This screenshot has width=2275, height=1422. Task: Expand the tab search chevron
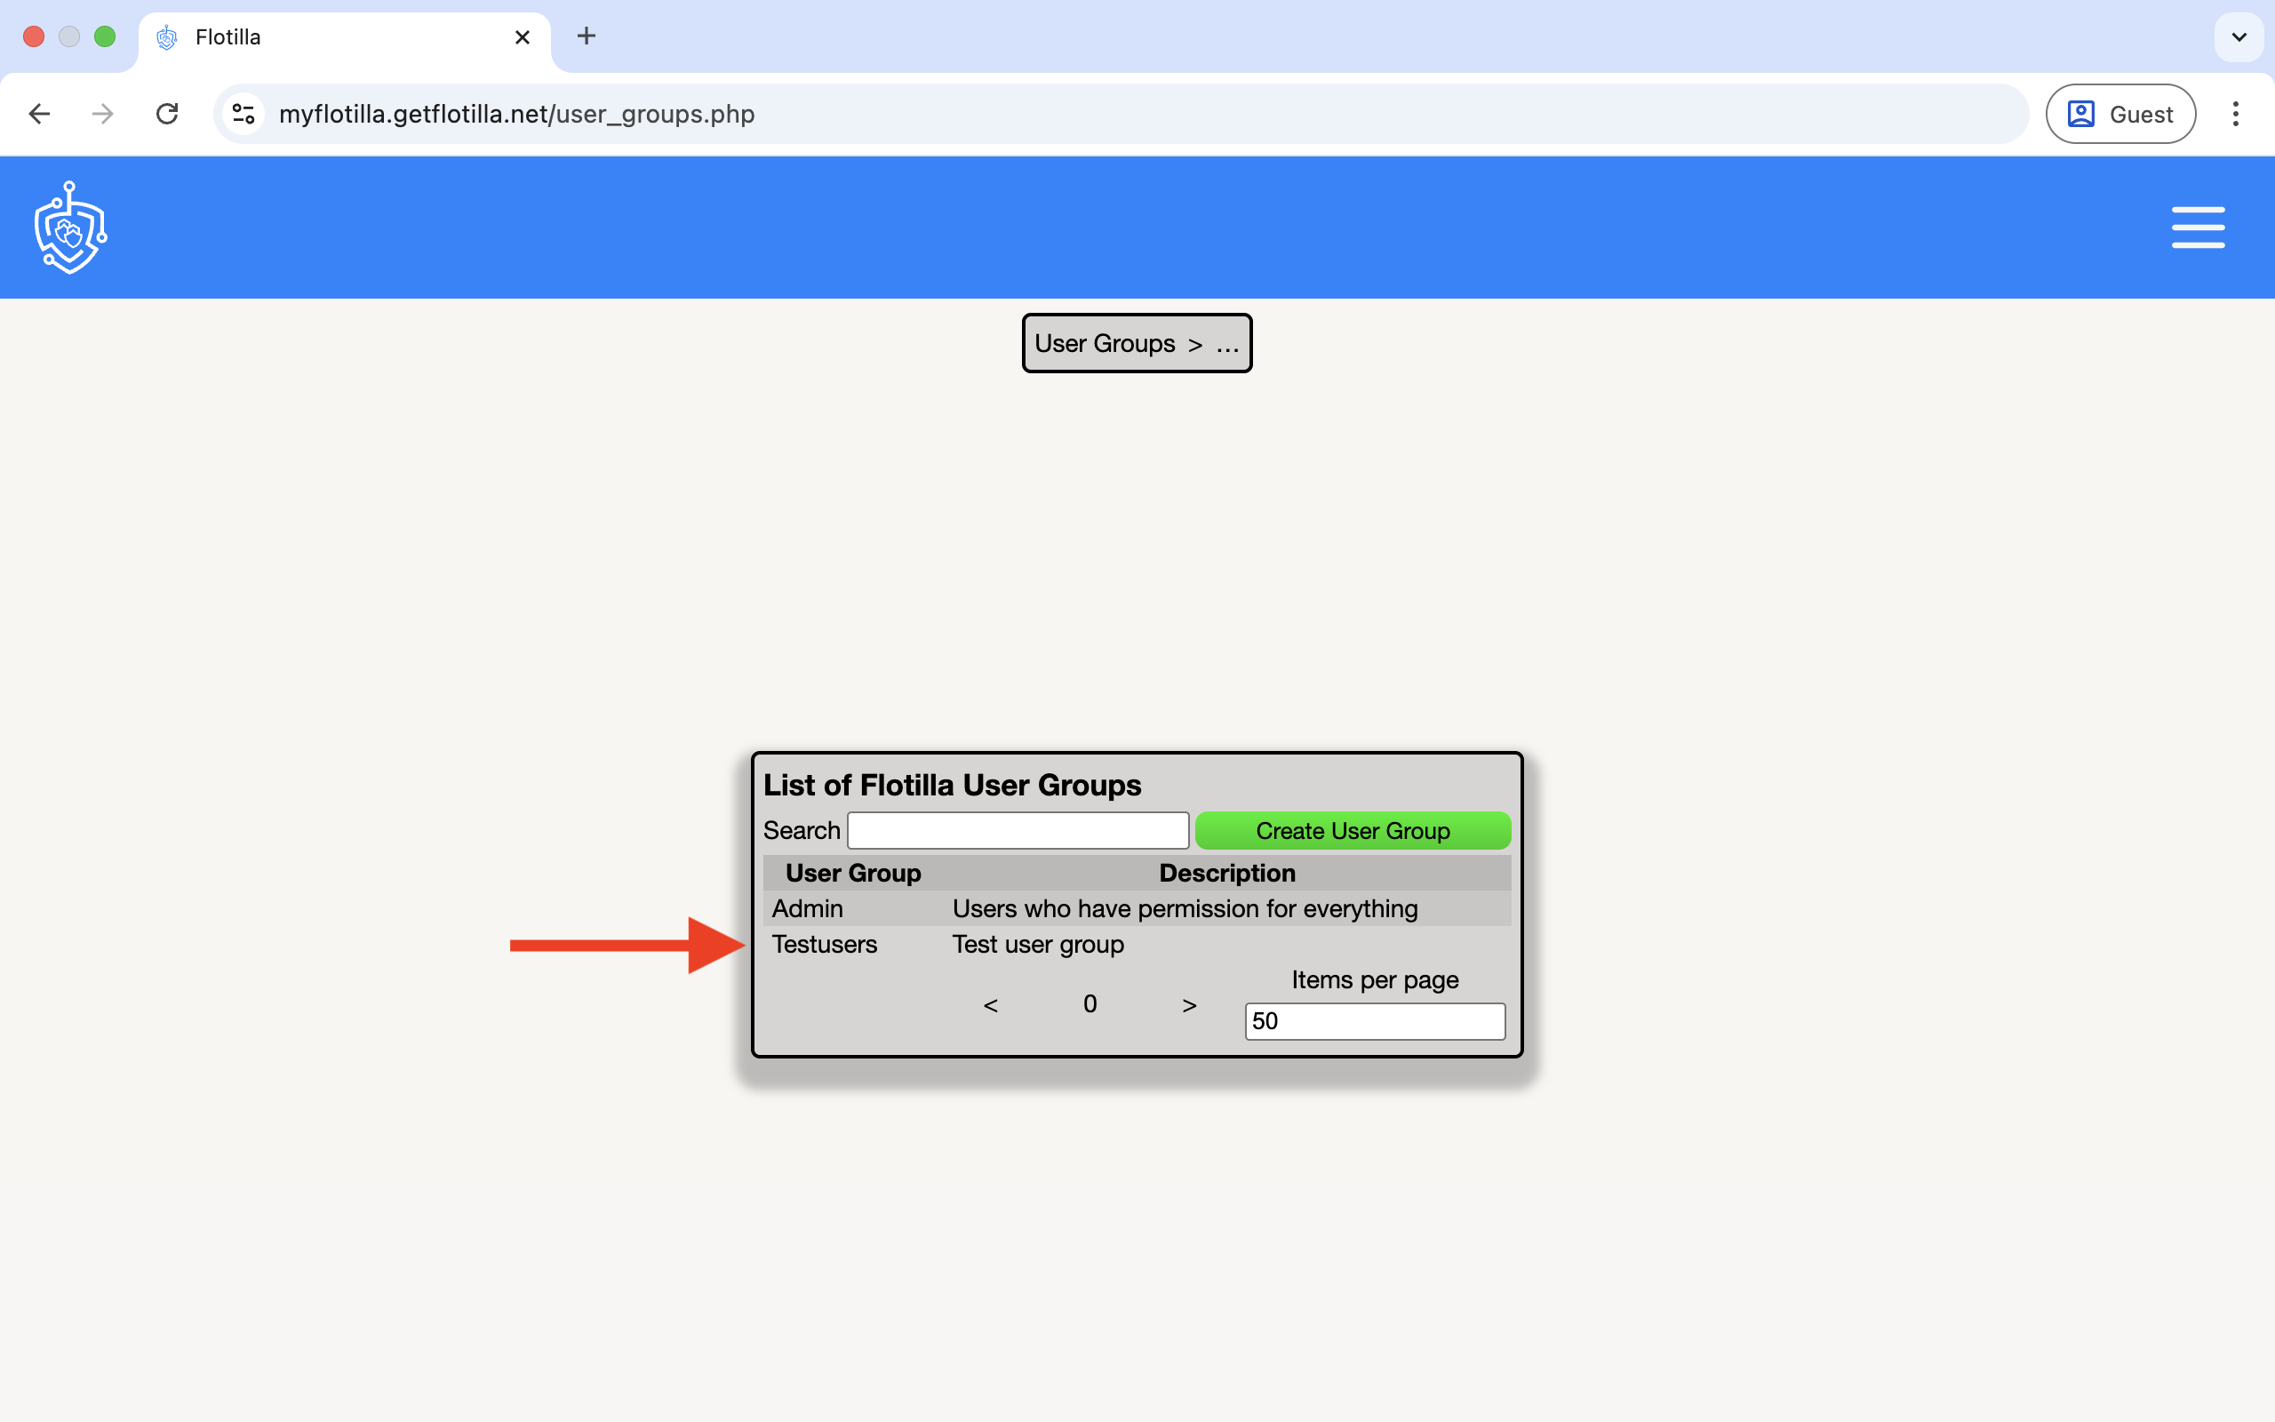2239,36
